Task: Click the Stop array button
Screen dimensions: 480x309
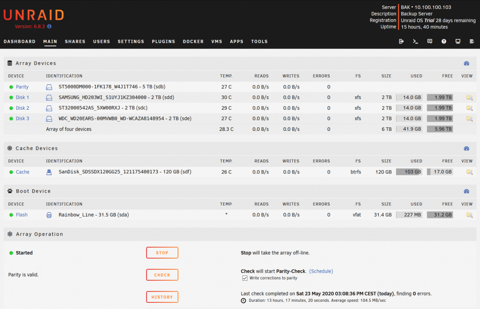Action: [x=162, y=253]
